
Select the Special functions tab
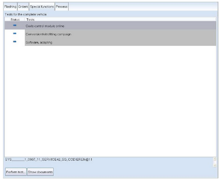click(42, 7)
